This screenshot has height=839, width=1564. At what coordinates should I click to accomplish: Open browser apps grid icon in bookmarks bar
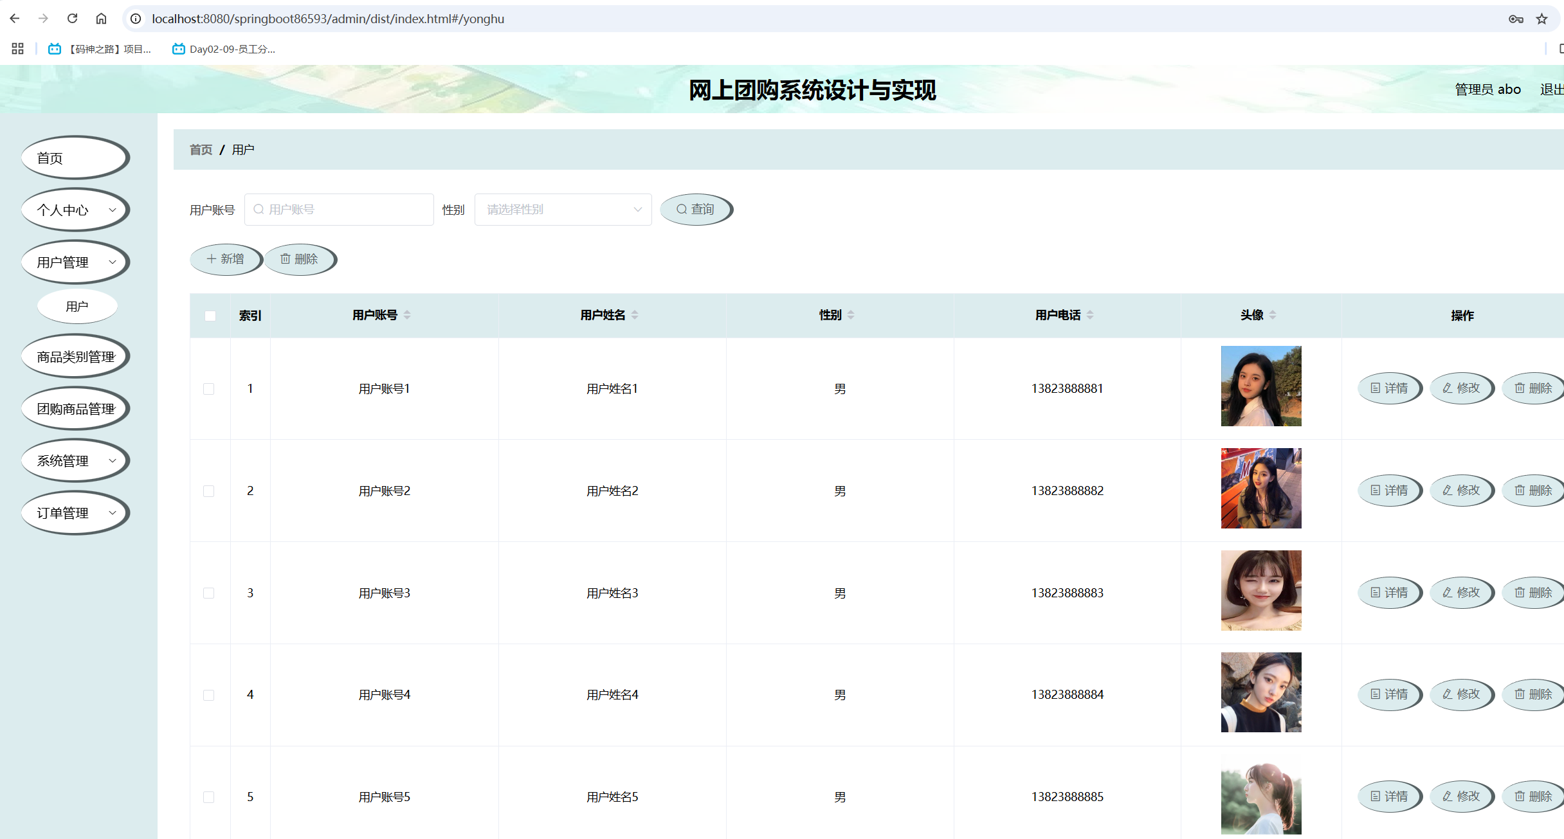(x=17, y=49)
